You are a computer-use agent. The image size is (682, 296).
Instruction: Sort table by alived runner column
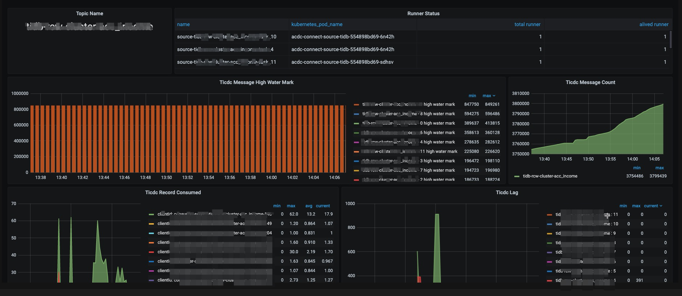pos(654,24)
